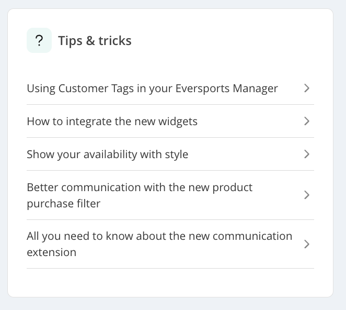The width and height of the screenshot is (346, 310).
Task: Open the chevron beside availability with style
Action: click(x=306, y=154)
